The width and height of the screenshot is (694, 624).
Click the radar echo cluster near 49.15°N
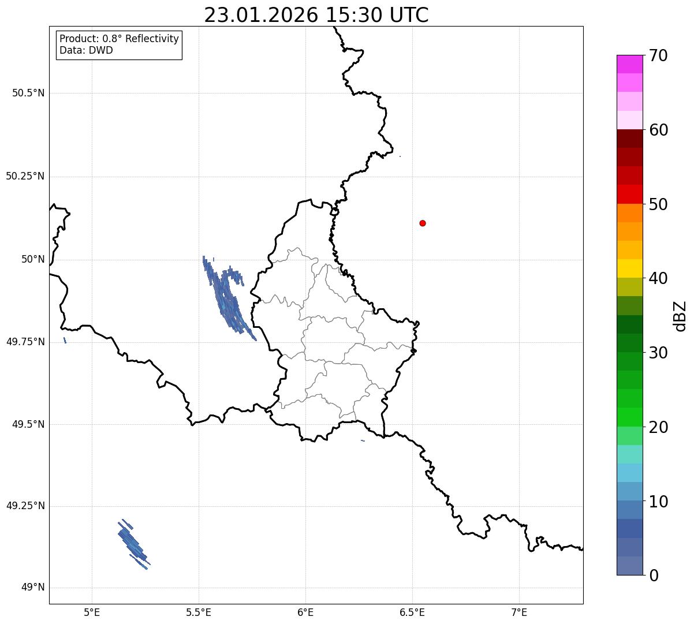pos(134,544)
